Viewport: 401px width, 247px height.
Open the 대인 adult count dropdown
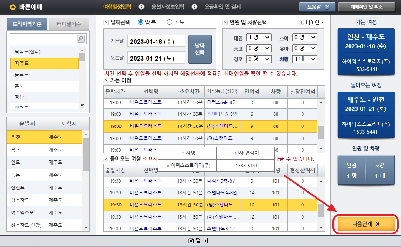[259, 37]
